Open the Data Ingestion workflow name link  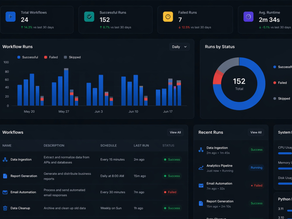pos(21,160)
